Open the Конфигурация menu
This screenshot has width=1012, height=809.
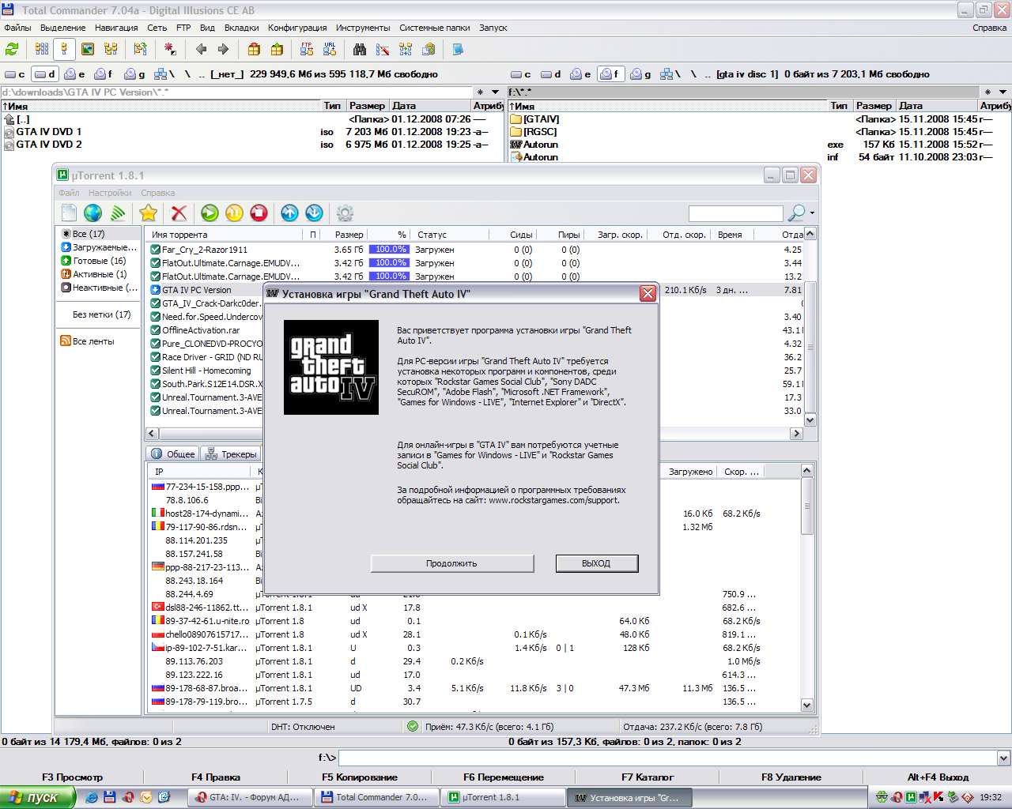(297, 28)
